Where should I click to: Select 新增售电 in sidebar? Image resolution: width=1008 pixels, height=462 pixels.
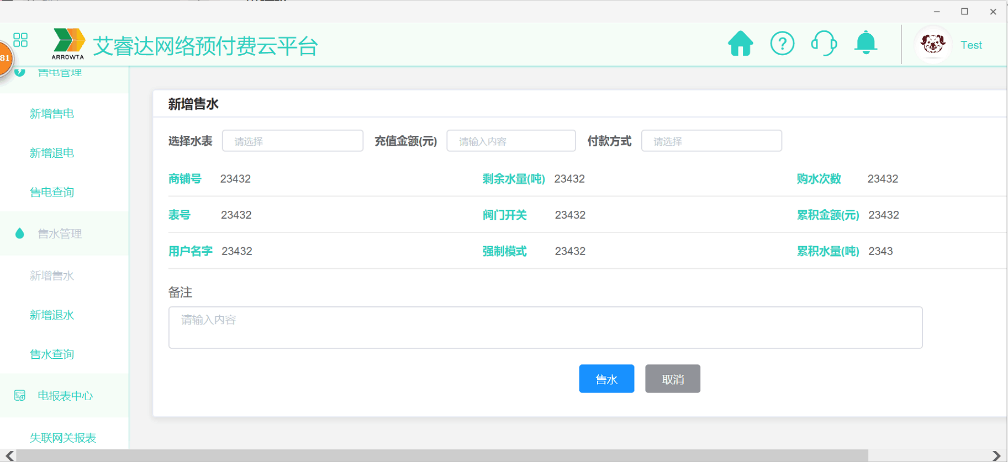(52, 114)
